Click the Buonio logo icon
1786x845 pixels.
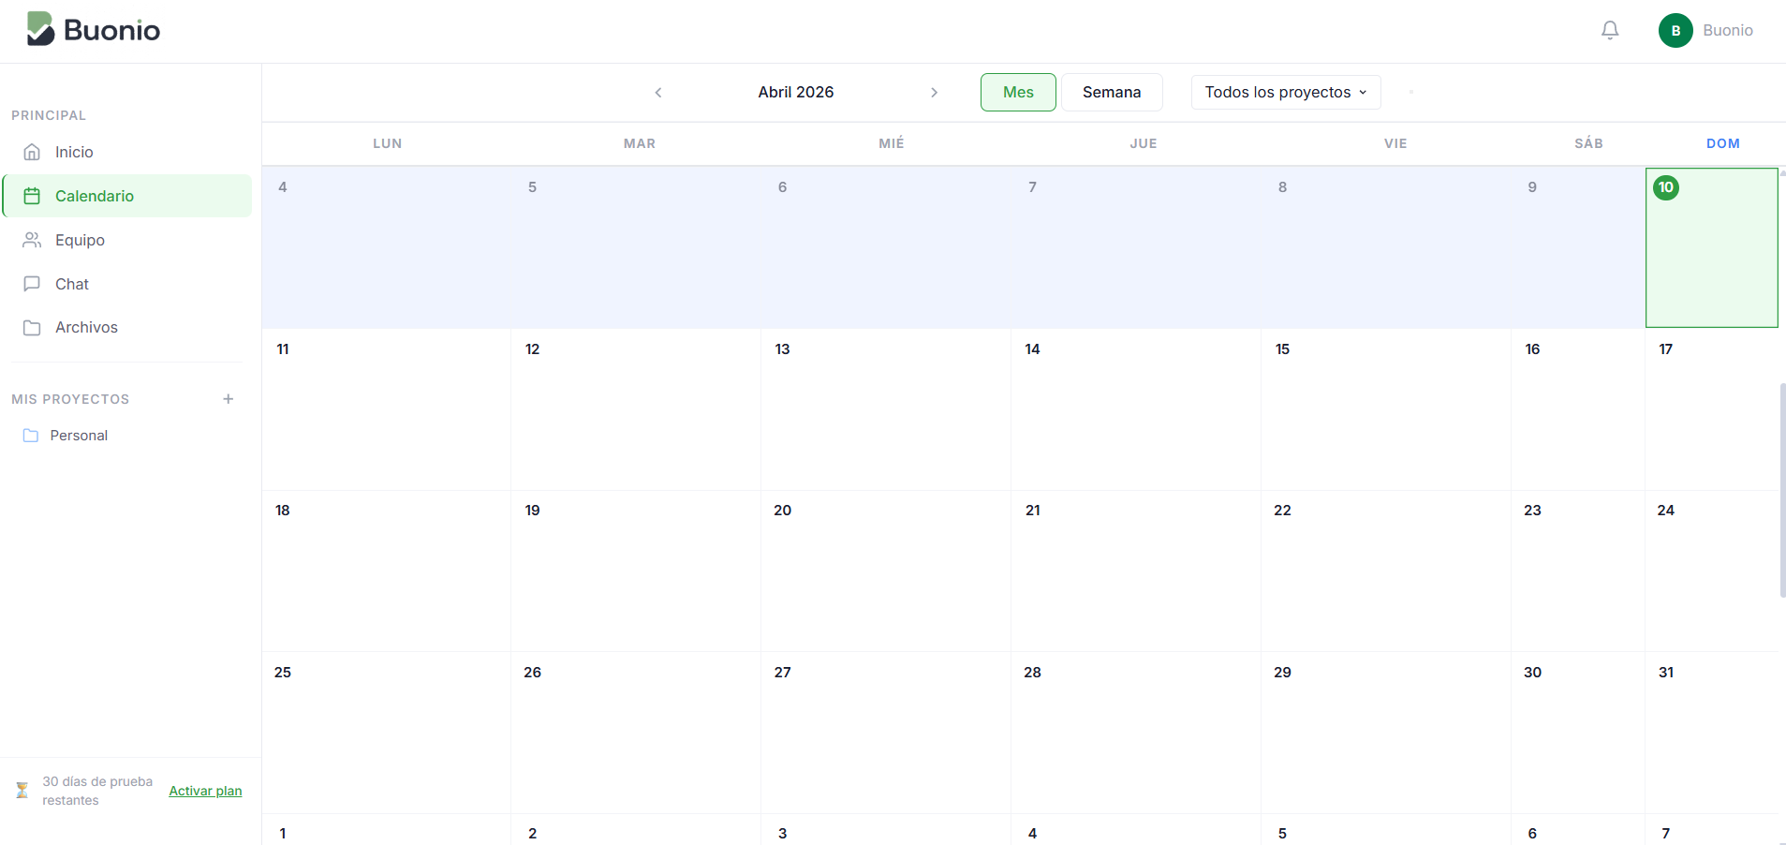pyautogui.click(x=40, y=29)
